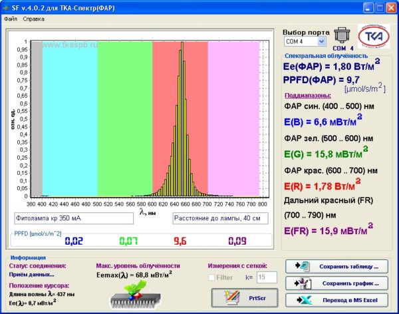Click the E(FR) = 15,9 мВт/м² value
399x314 pixels.
click(x=329, y=230)
